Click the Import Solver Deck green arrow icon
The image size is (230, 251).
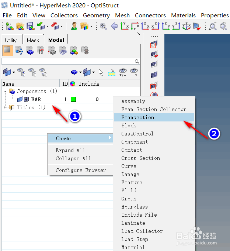(x=41, y=26)
